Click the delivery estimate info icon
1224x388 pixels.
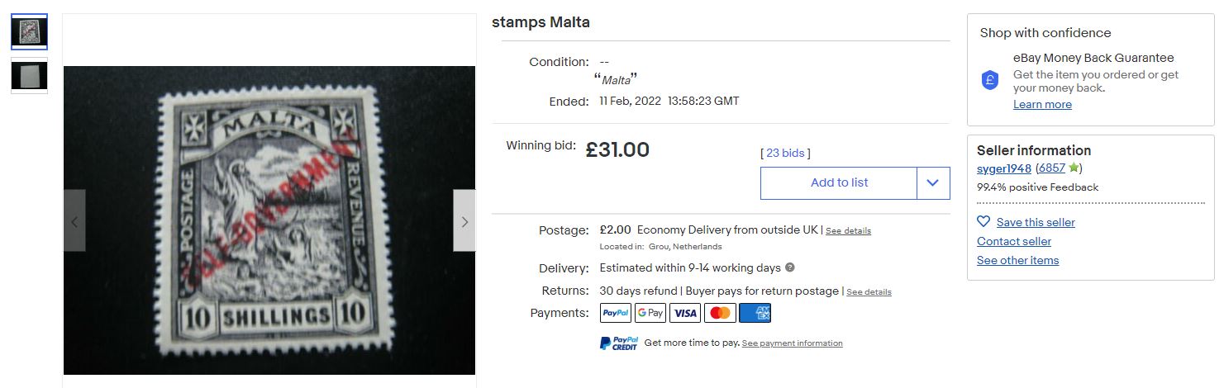[790, 267]
